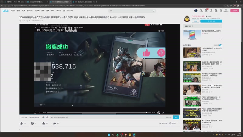Open the uploader's penguin avatar
The image size is (243, 137).
(187, 19)
